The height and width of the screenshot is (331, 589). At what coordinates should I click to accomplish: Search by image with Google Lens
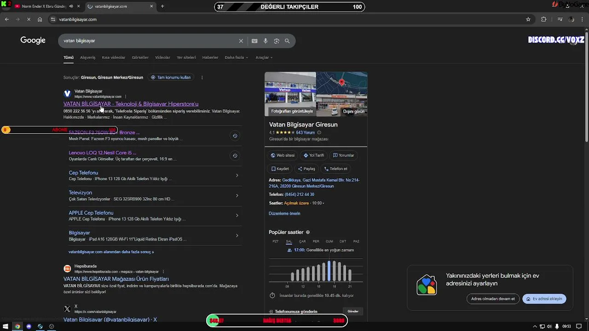click(277, 41)
